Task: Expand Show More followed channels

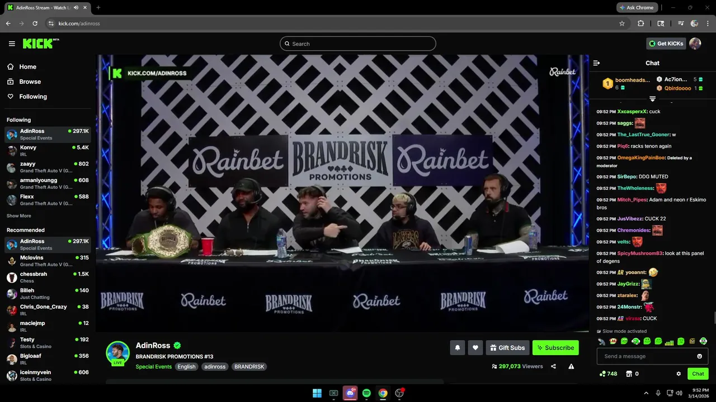Action: 19,216
